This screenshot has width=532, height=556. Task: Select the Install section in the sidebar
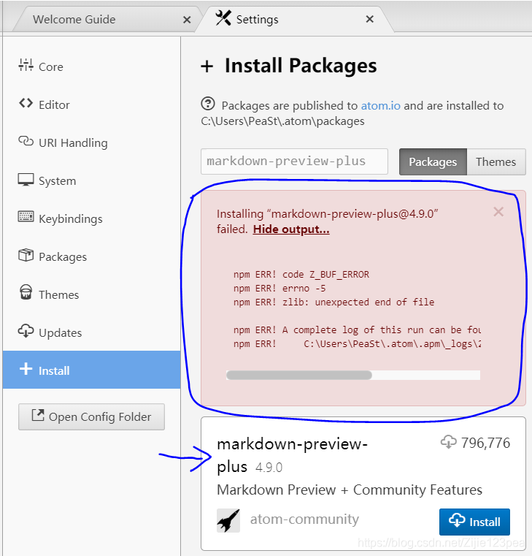click(91, 370)
